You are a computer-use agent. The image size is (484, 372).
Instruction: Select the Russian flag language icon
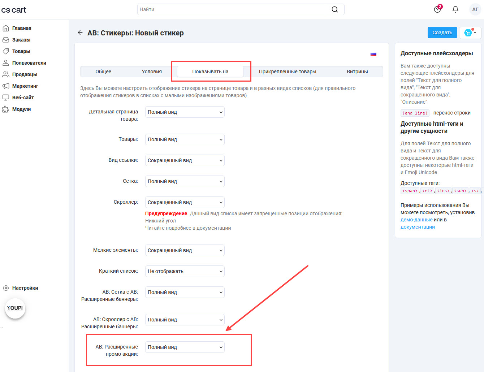373,54
